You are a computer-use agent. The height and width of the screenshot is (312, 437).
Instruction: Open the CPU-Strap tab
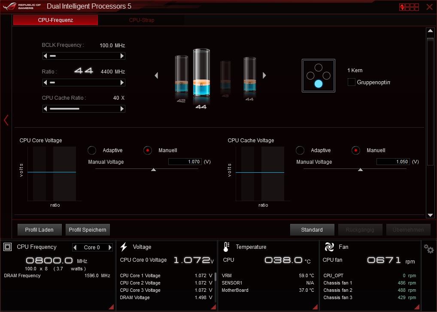point(141,20)
